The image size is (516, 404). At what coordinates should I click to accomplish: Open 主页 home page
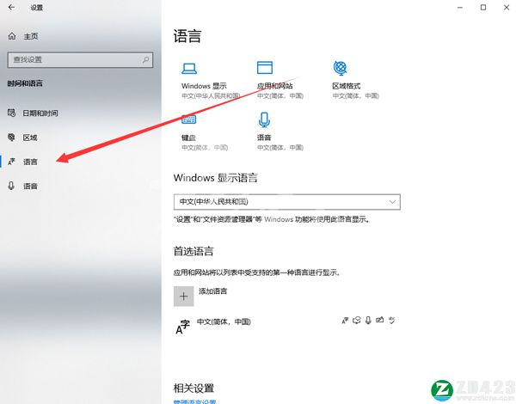click(23, 36)
